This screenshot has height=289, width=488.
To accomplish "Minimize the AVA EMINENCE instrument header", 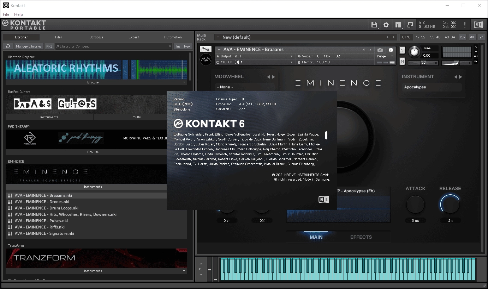I will click(x=476, y=51).
